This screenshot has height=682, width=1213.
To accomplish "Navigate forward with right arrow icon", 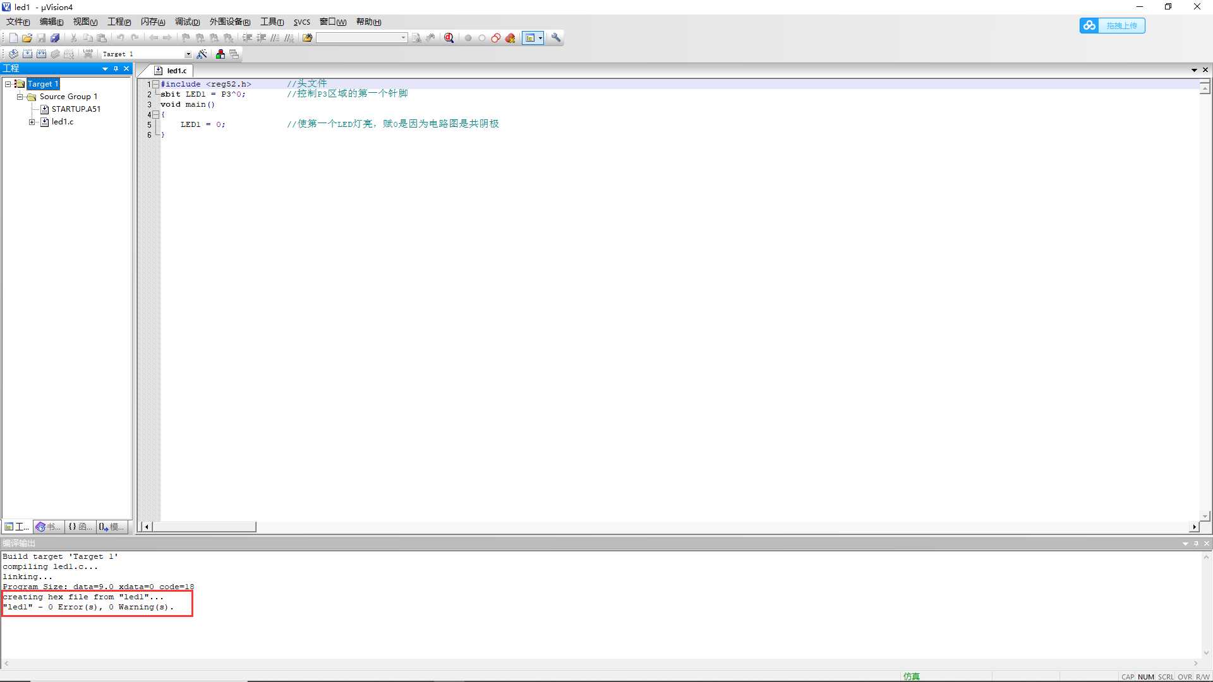I will click(x=167, y=38).
